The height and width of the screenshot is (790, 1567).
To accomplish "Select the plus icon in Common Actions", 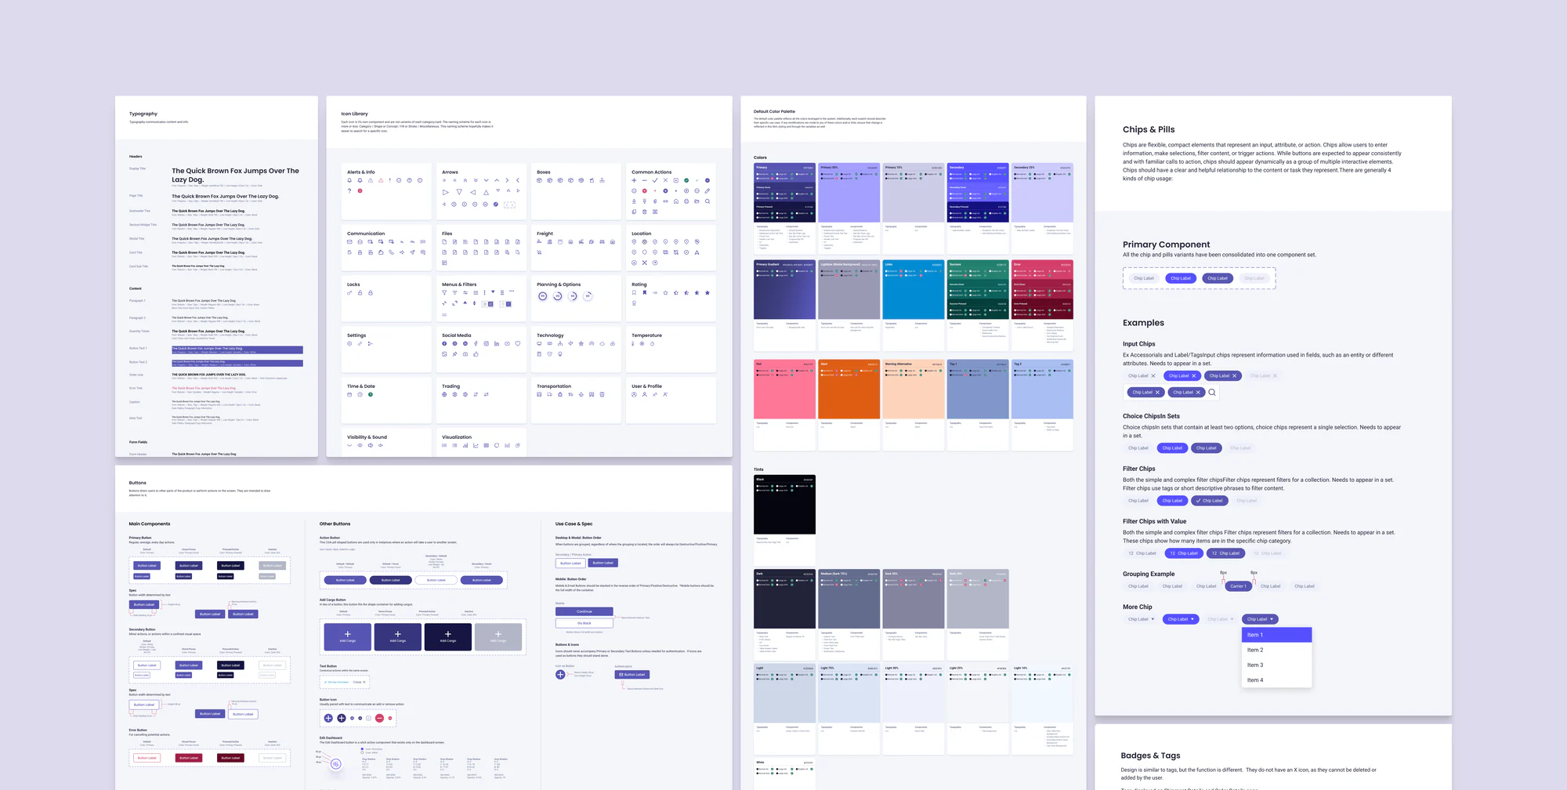I will (x=634, y=180).
